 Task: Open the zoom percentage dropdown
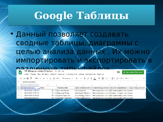click(x=38, y=79)
